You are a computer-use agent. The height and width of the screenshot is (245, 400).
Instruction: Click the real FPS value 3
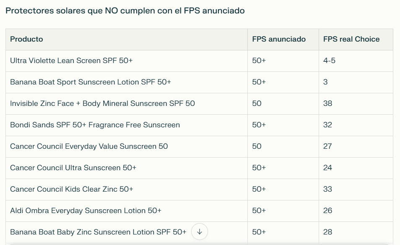pos(325,82)
